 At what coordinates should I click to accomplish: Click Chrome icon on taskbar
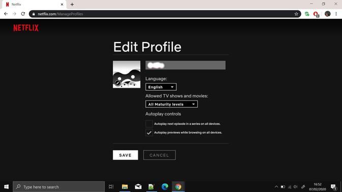[x=178, y=186]
